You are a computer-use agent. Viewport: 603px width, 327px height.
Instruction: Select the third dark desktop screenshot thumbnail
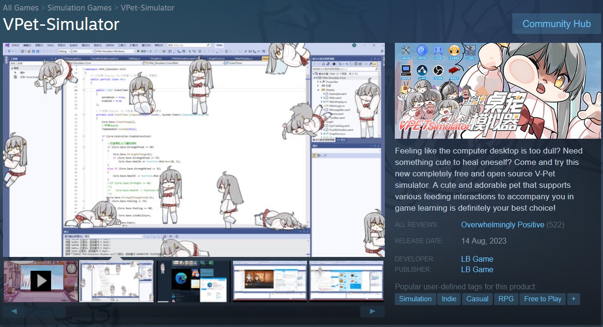[x=193, y=281]
